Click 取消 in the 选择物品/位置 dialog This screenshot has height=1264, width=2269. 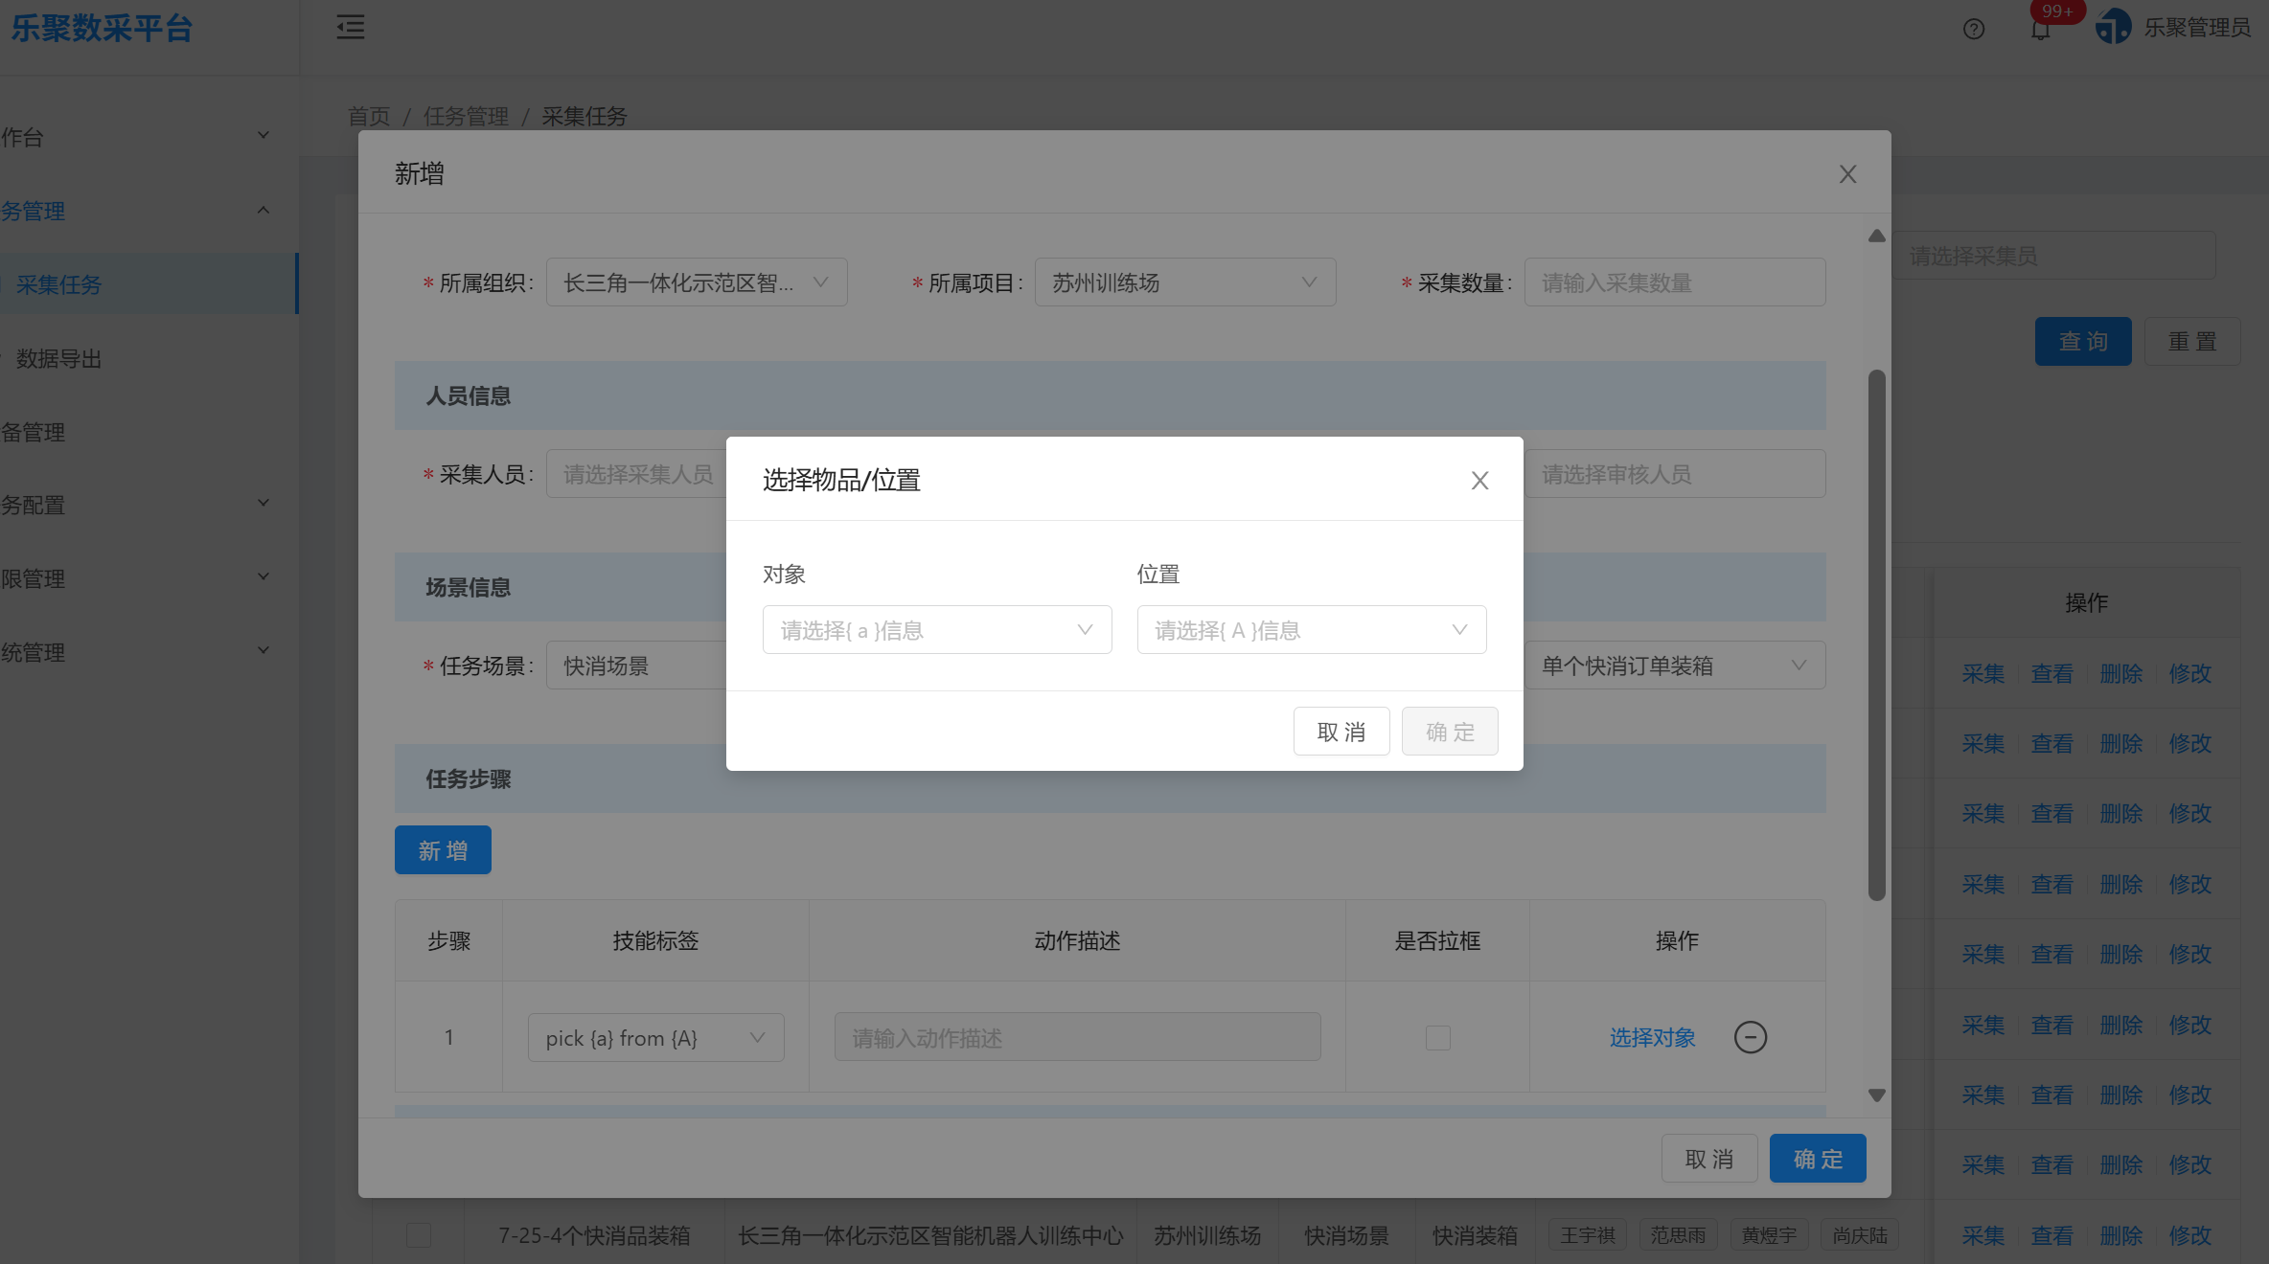click(1341, 731)
